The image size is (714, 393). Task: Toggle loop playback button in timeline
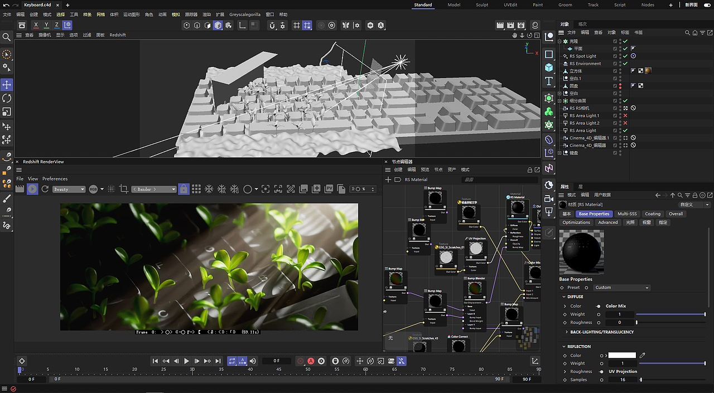click(232, 361)
